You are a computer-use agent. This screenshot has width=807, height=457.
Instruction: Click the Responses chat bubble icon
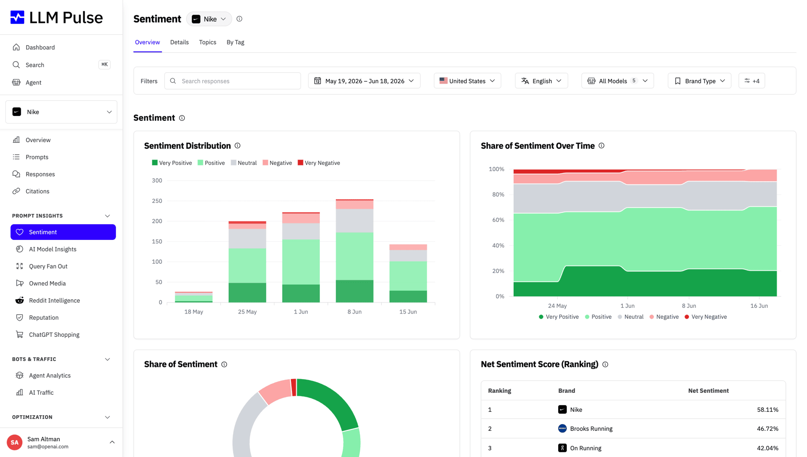[16, 174]
